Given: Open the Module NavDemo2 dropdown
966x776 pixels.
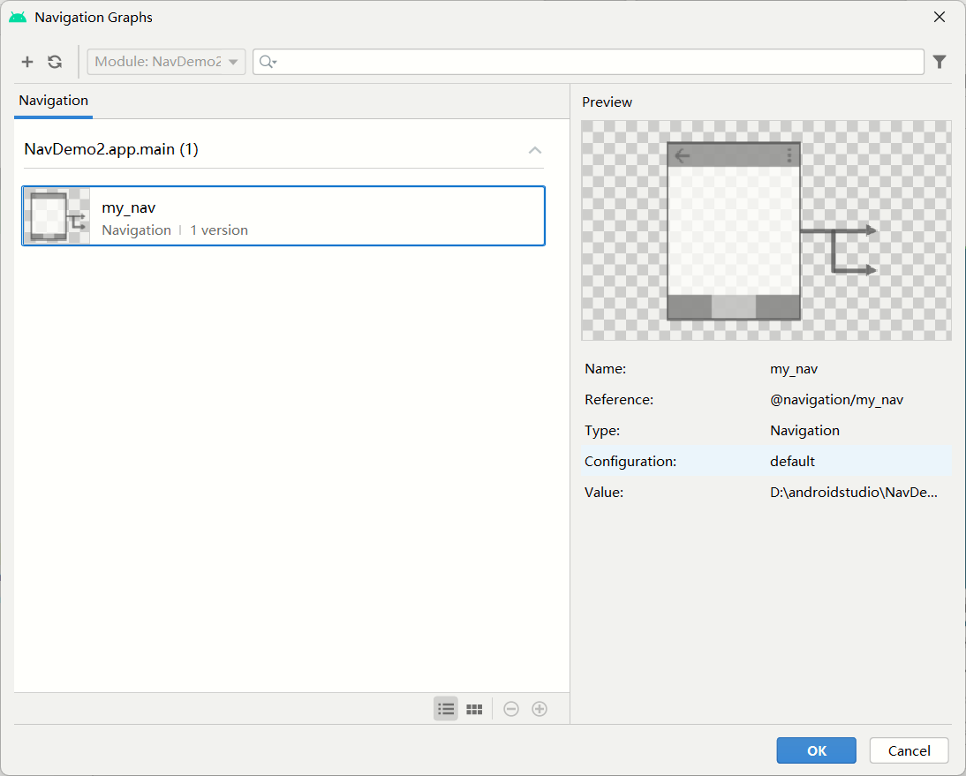Looking at the screenshot, I should tap(166, 62).
